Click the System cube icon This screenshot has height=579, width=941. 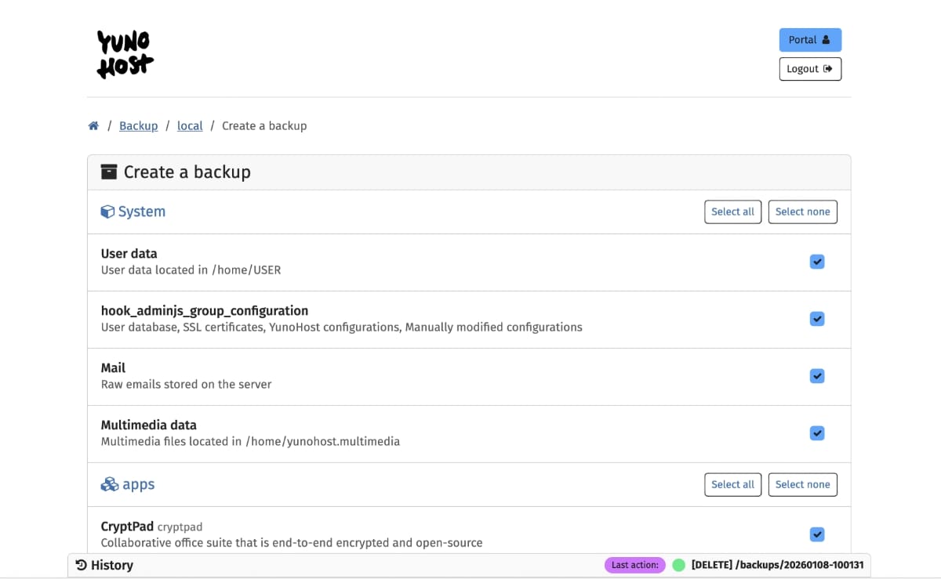pos(107,212)
